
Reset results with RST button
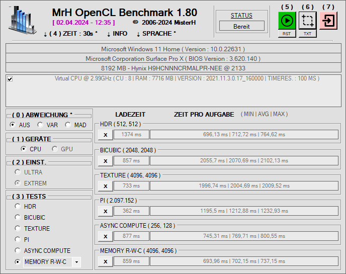[287, 34]
